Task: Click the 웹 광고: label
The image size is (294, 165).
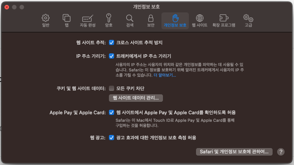Action: coord(98,138)
